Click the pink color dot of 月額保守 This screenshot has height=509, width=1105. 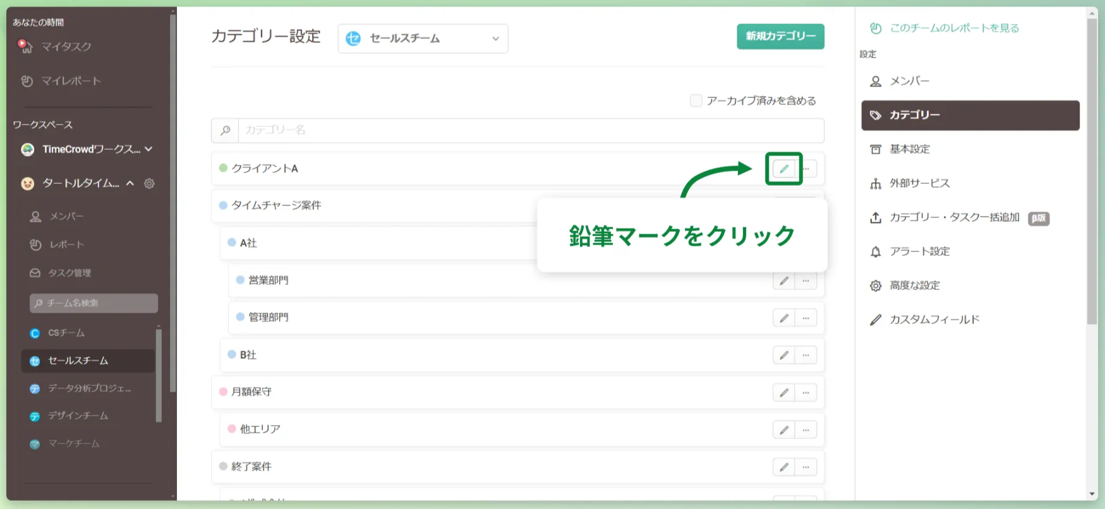223,392
